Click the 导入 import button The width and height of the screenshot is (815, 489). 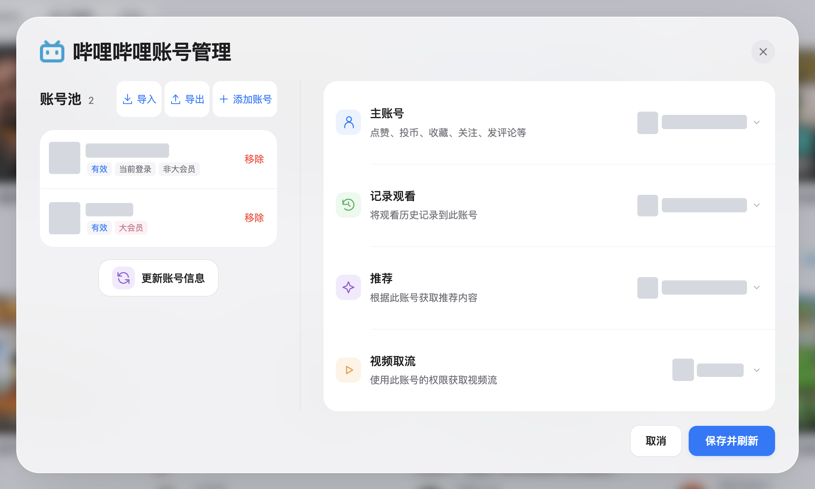tap(139, 99)
